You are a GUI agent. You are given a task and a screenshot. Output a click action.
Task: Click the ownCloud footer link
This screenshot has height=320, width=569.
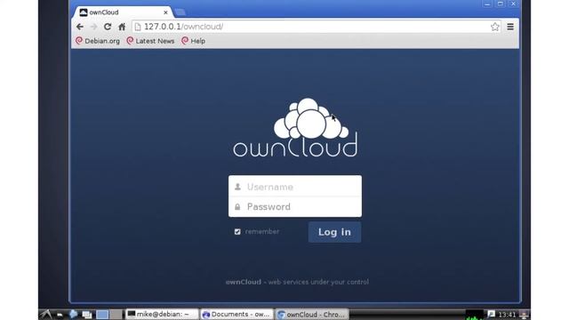click(x=243, y=282)
